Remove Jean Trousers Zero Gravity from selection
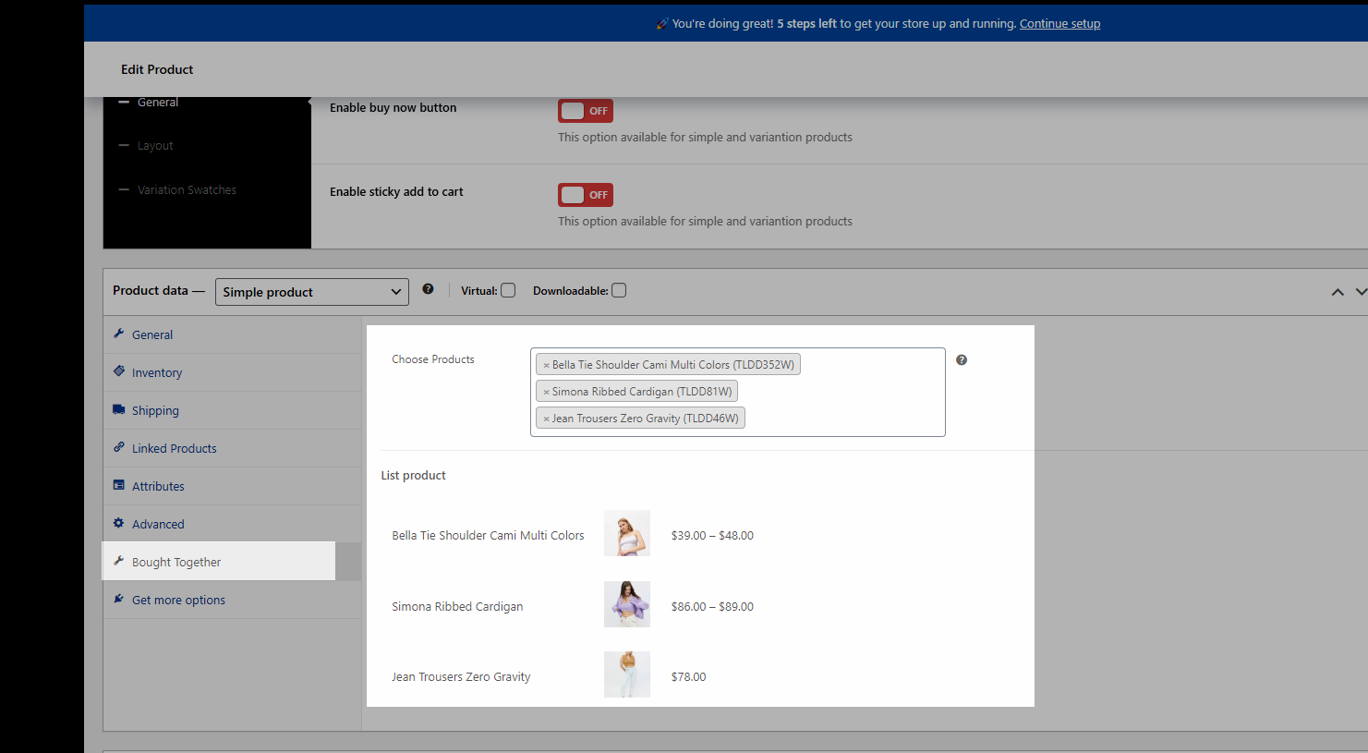This screenshot has width=1368, height=753. [x=546, y=419]
